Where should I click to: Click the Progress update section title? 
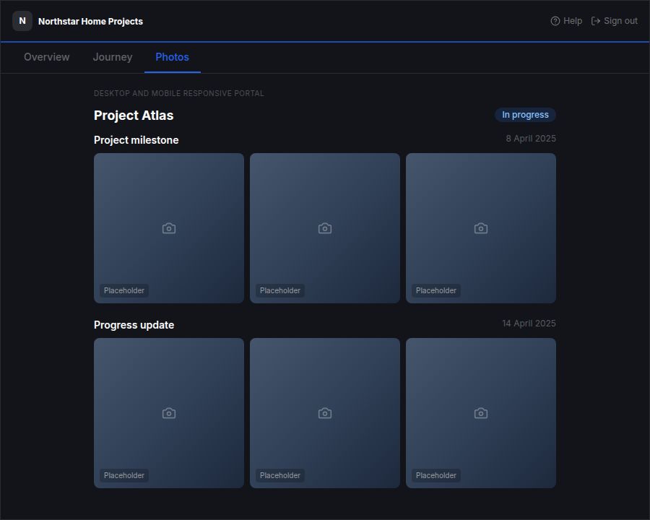[x=134, y=325]
